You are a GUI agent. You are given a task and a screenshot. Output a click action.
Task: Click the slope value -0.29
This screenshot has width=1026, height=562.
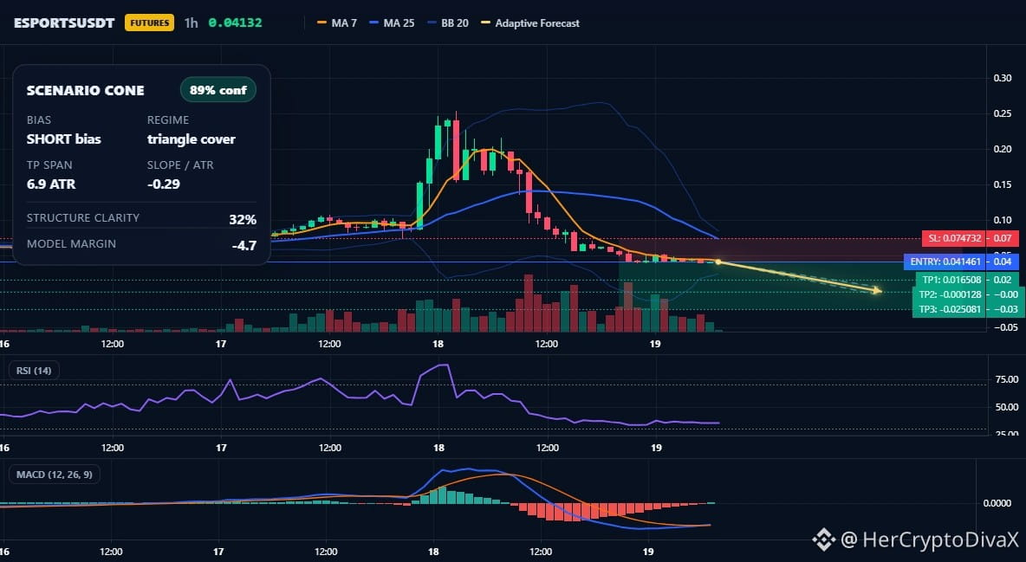[x=164, y=184]
